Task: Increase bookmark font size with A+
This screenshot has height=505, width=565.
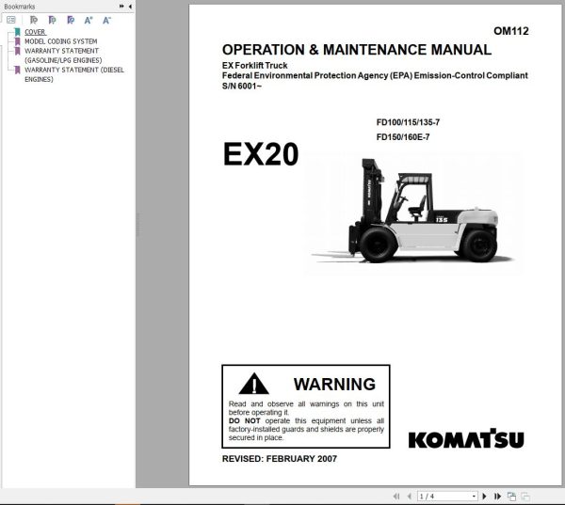Action: tap(89, 20)
